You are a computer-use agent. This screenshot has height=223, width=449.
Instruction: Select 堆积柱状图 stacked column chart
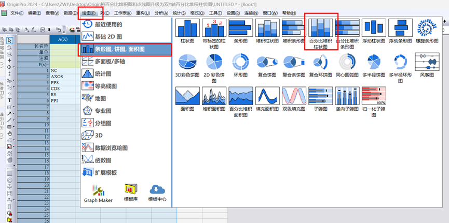pyautogui.click(x=267, y=32)
